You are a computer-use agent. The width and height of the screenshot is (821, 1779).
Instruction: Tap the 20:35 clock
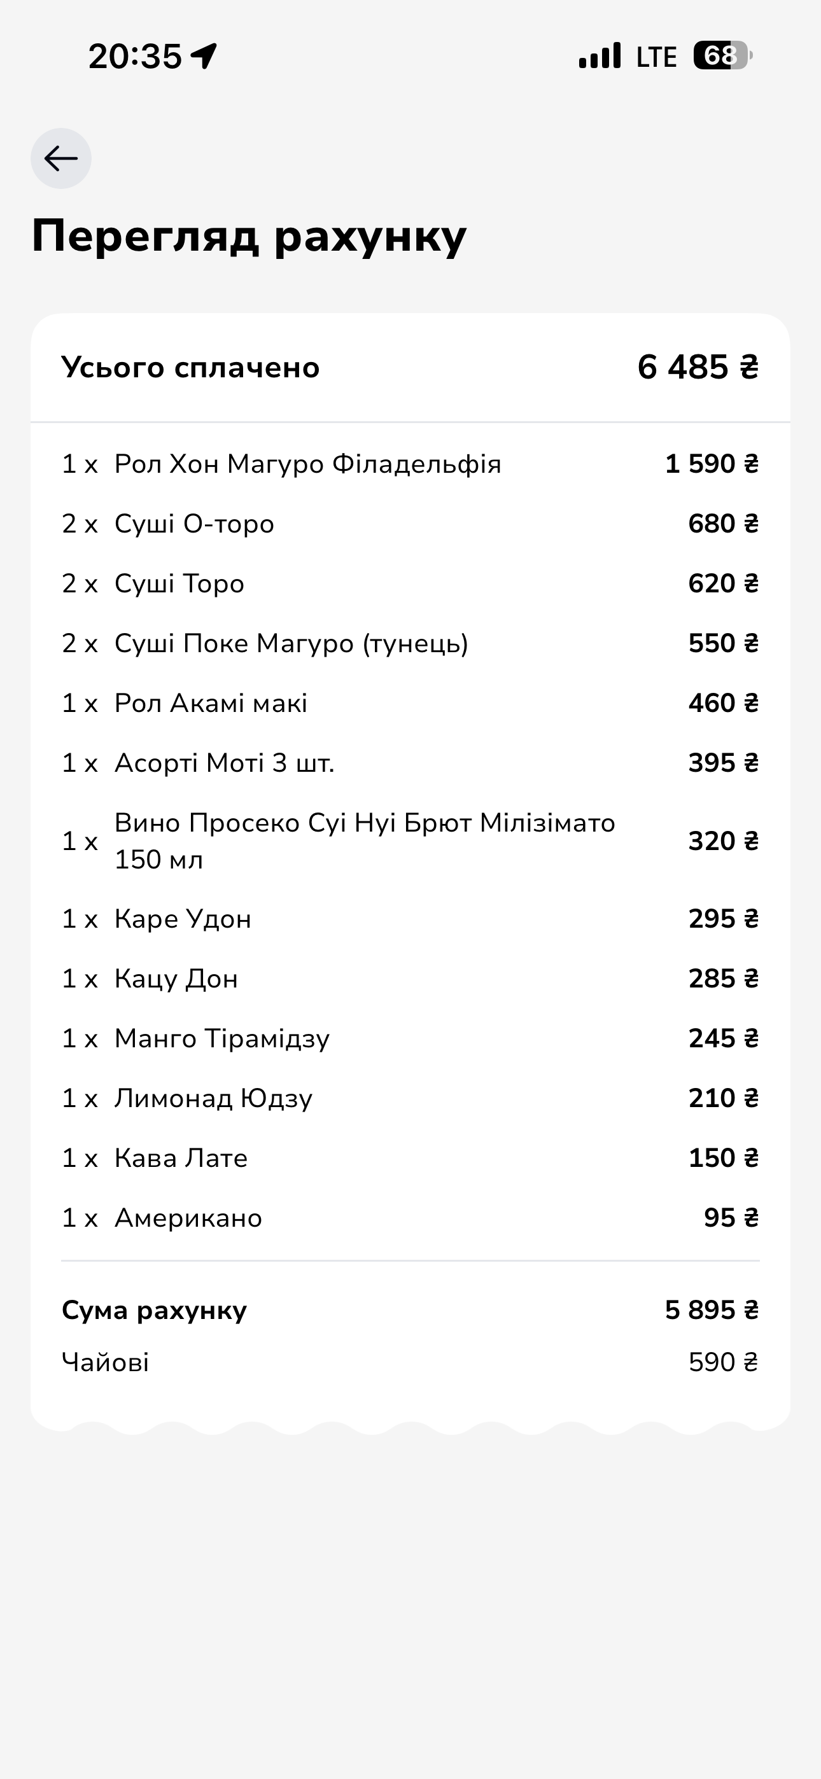click(x=135, y=57)
